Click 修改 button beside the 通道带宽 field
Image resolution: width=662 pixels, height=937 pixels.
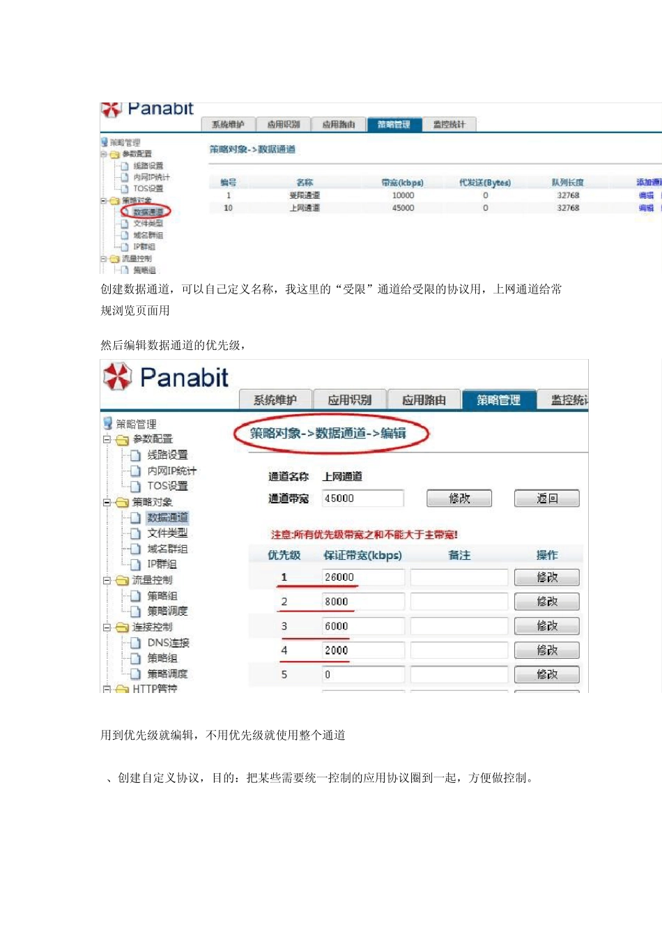pyautogui.click(x=459, y=498)
